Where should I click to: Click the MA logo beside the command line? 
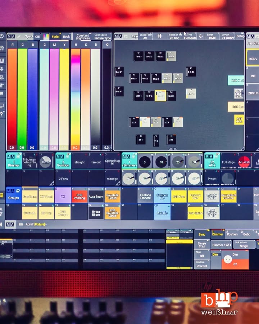(10, 224)
